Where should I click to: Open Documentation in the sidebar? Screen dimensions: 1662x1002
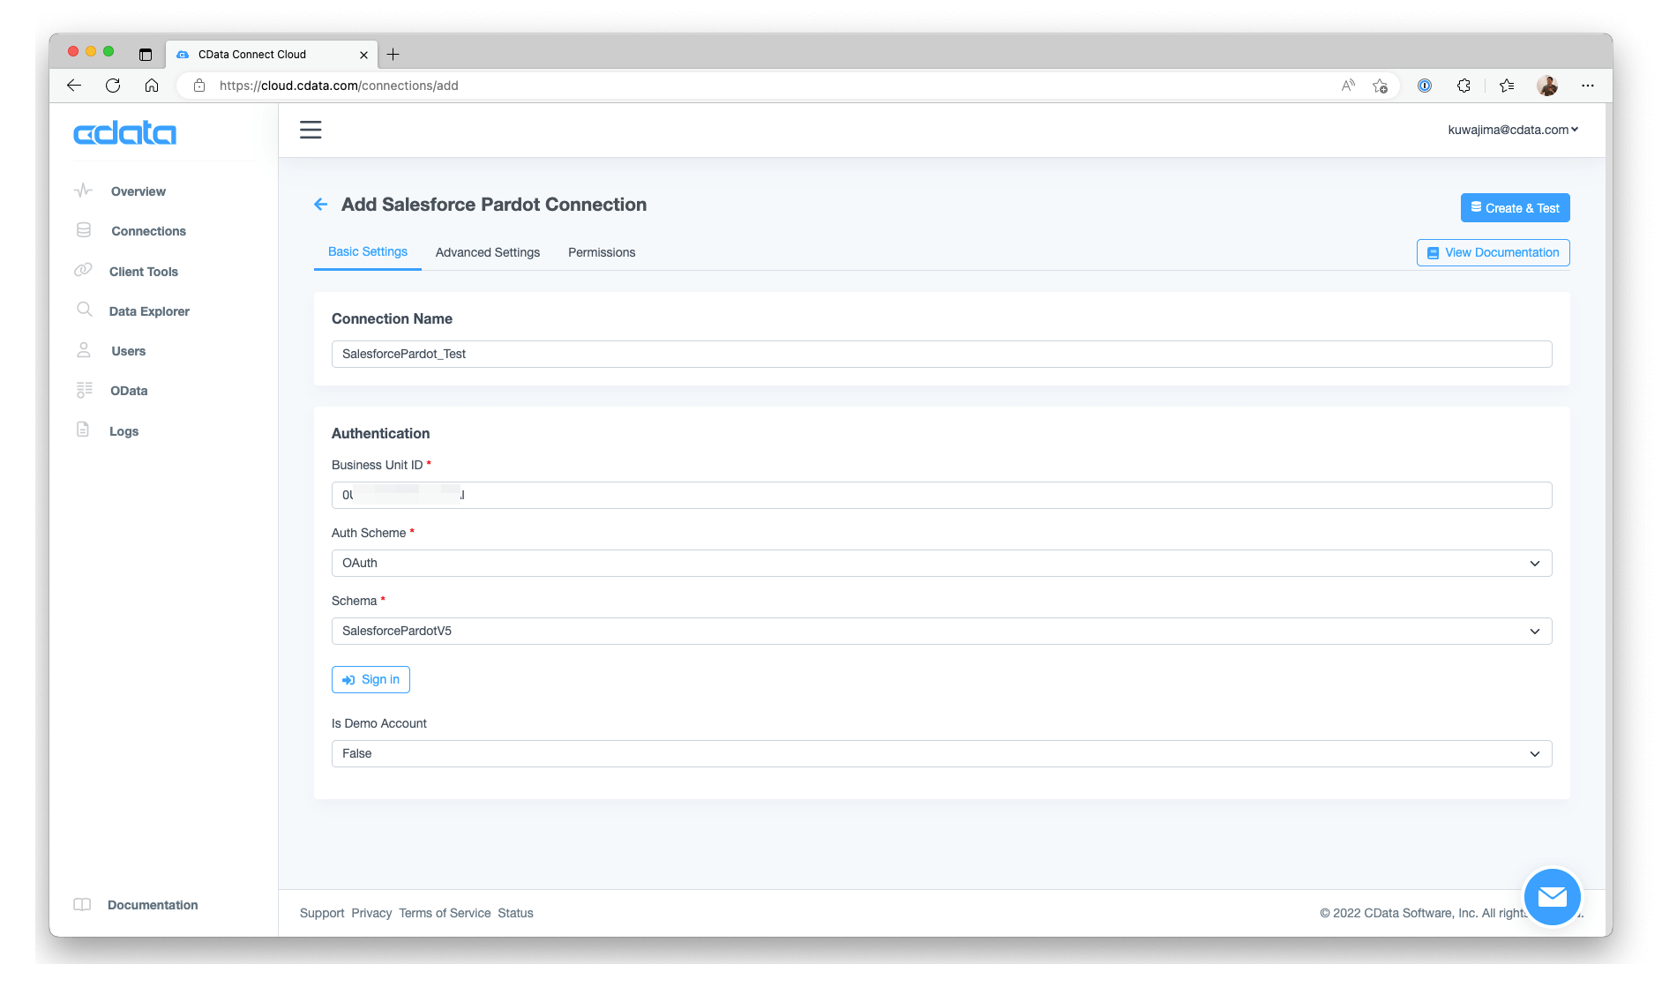[153, 905]
